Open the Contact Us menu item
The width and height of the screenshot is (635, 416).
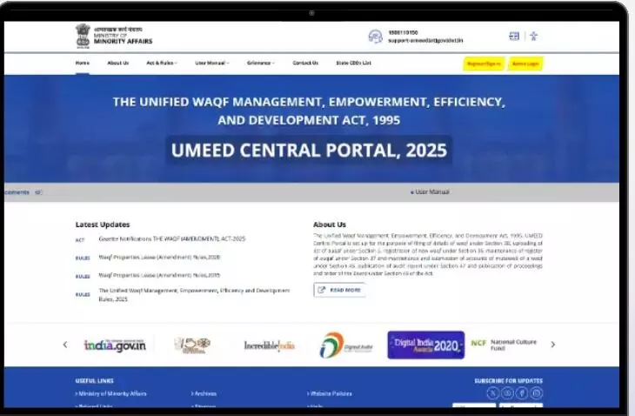(305, 64)
